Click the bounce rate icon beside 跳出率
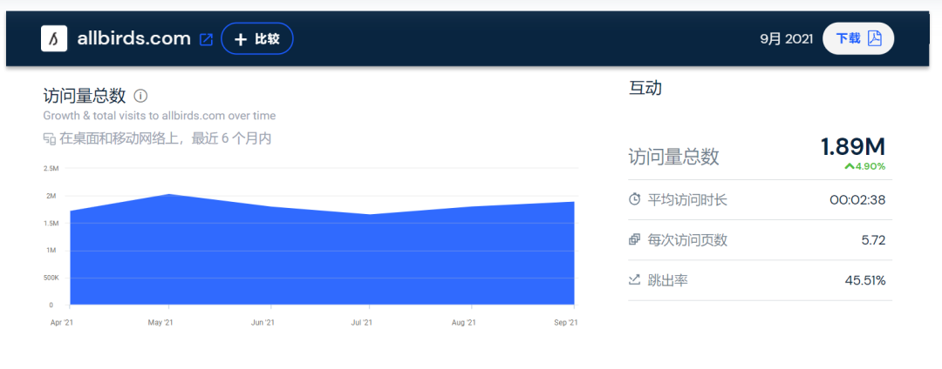Viewport: 942px width, 369px height. coord(634,279)
